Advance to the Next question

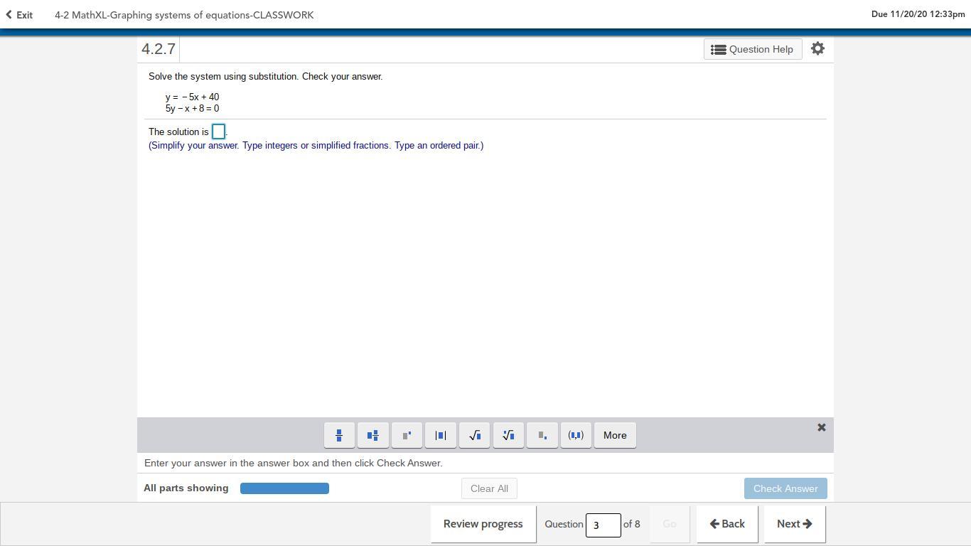[x=795, y=524]
